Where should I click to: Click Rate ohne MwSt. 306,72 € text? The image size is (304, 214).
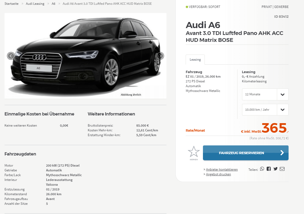[269, 138]
